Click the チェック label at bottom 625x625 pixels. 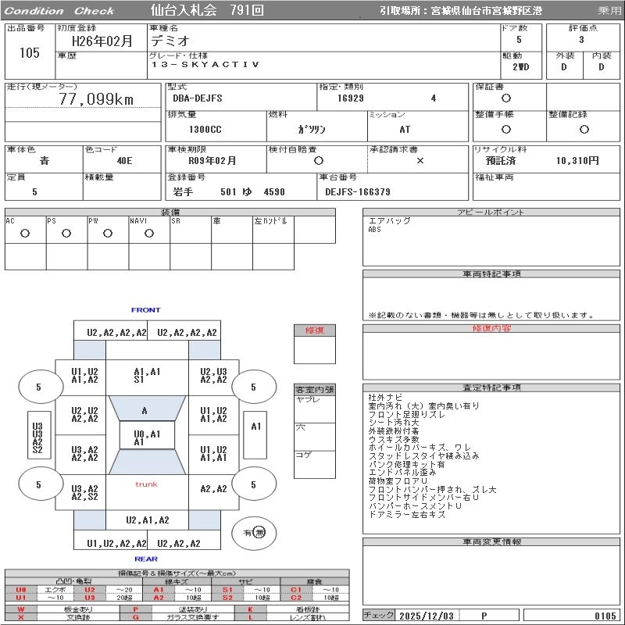pos(379,616)
